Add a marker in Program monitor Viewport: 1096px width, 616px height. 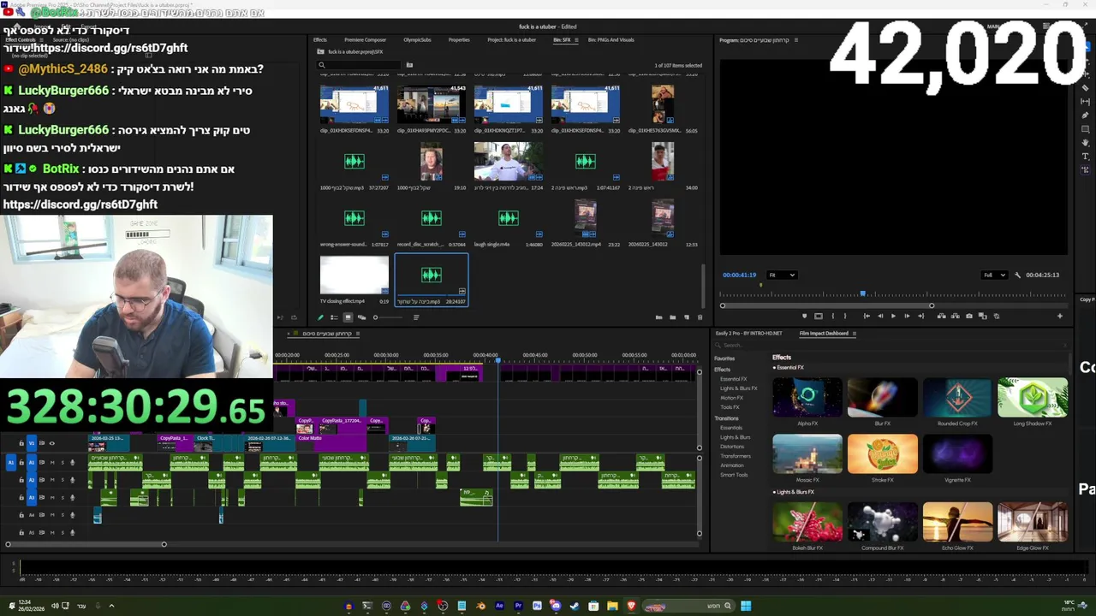pyautogui.click(x=804, y=316)
